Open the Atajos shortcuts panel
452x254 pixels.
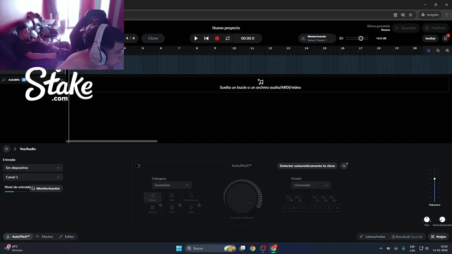click(x=438, y=237)
